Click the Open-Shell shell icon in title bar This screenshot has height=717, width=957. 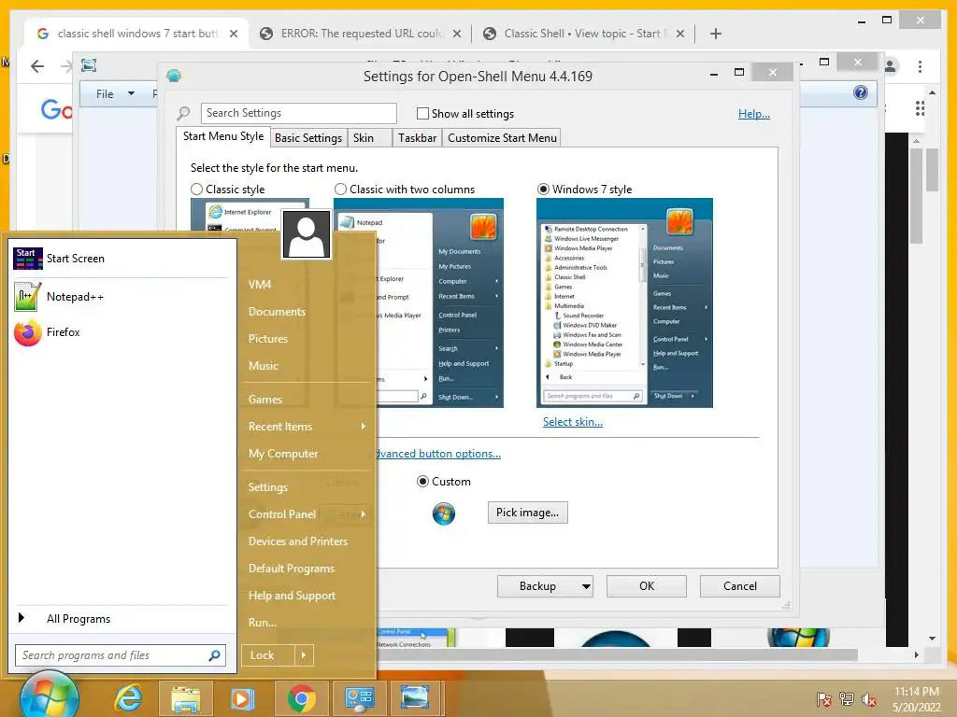pyautogui.click(x=174, y=76)
